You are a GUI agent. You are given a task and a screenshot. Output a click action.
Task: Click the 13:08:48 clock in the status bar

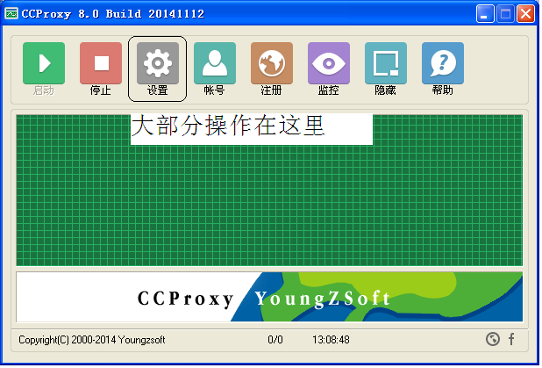tap(332, 340)
